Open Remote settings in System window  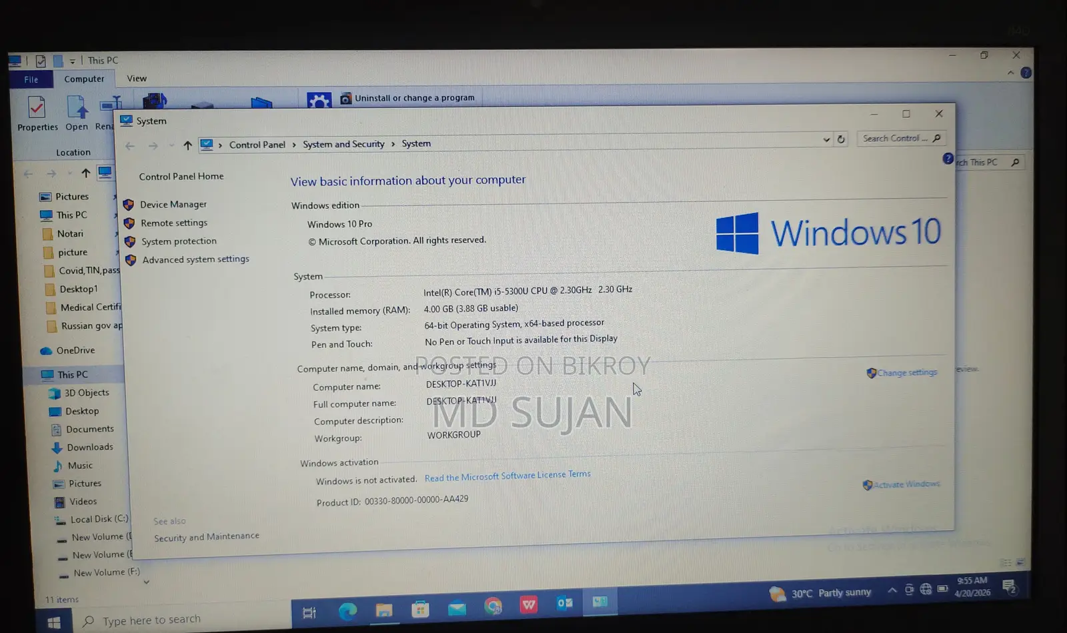174,223
